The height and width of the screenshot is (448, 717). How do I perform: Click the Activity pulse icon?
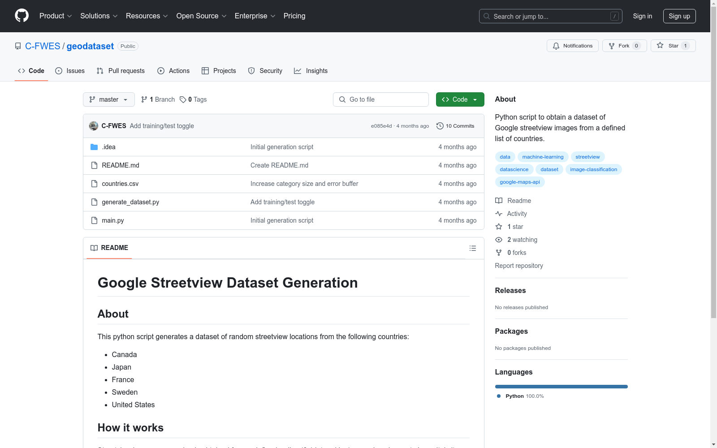[x=499, y=214]
